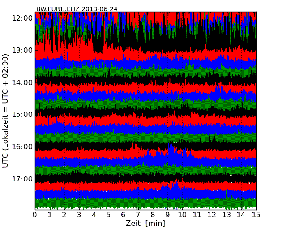Click the Zeit [min] x-axis title
Image resolution: width=291 pixels, height=233 pixels.
pos(145,223)
